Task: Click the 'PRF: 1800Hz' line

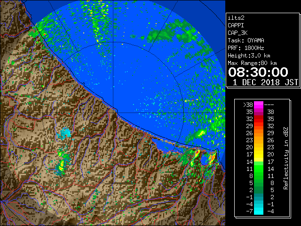Action: click(x=246, y=48)
